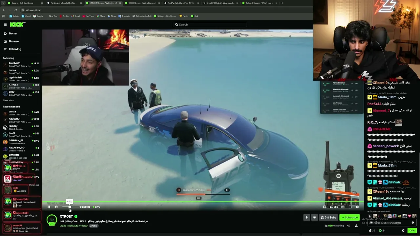Enable picture-in-picture mode in player
This screenshot has width=420, height=236.
point(325,207)
